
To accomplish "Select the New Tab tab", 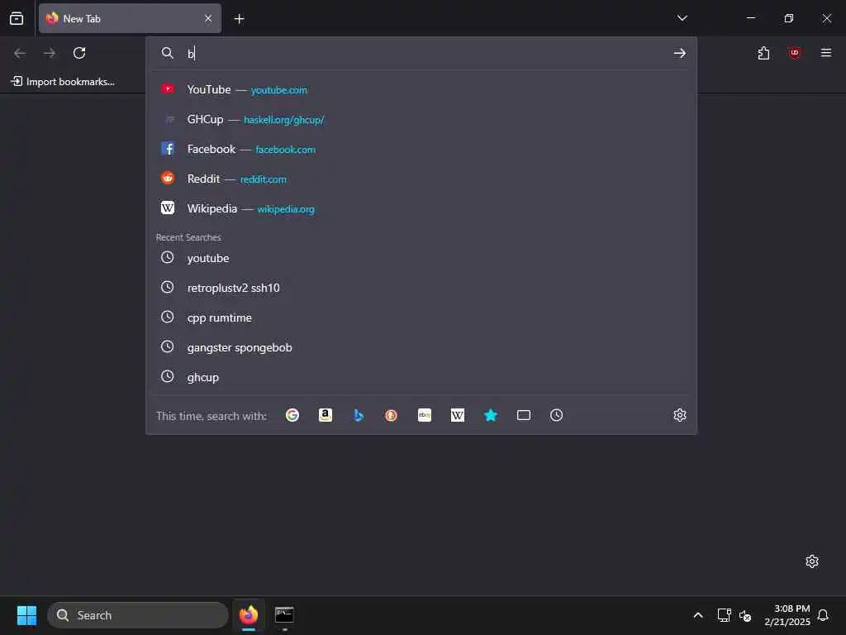I will coord(130,18).
